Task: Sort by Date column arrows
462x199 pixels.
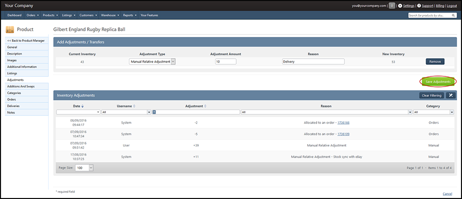Action: (82, 106)
